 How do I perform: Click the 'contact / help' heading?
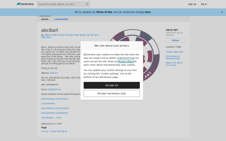click(174, 47)
